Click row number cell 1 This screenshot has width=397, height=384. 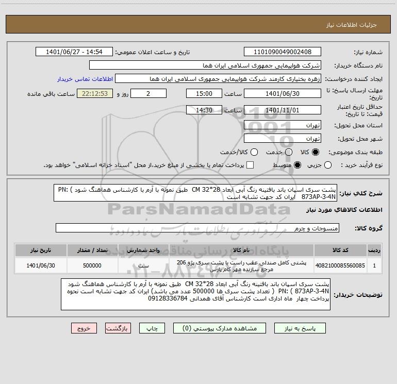coord(374,265)
